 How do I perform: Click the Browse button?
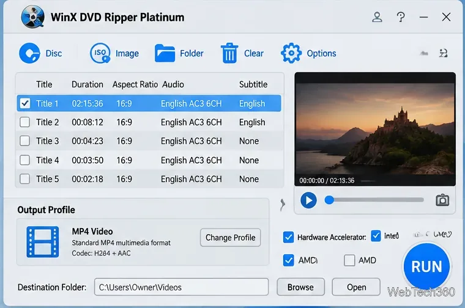coord(300,287)
